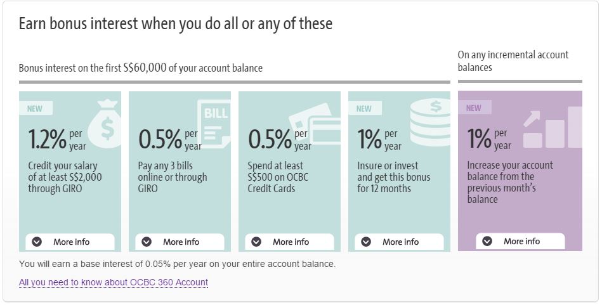Click the Pay any 3 bills card text
This screenshot has width=602, height=305.
point(173,178)
